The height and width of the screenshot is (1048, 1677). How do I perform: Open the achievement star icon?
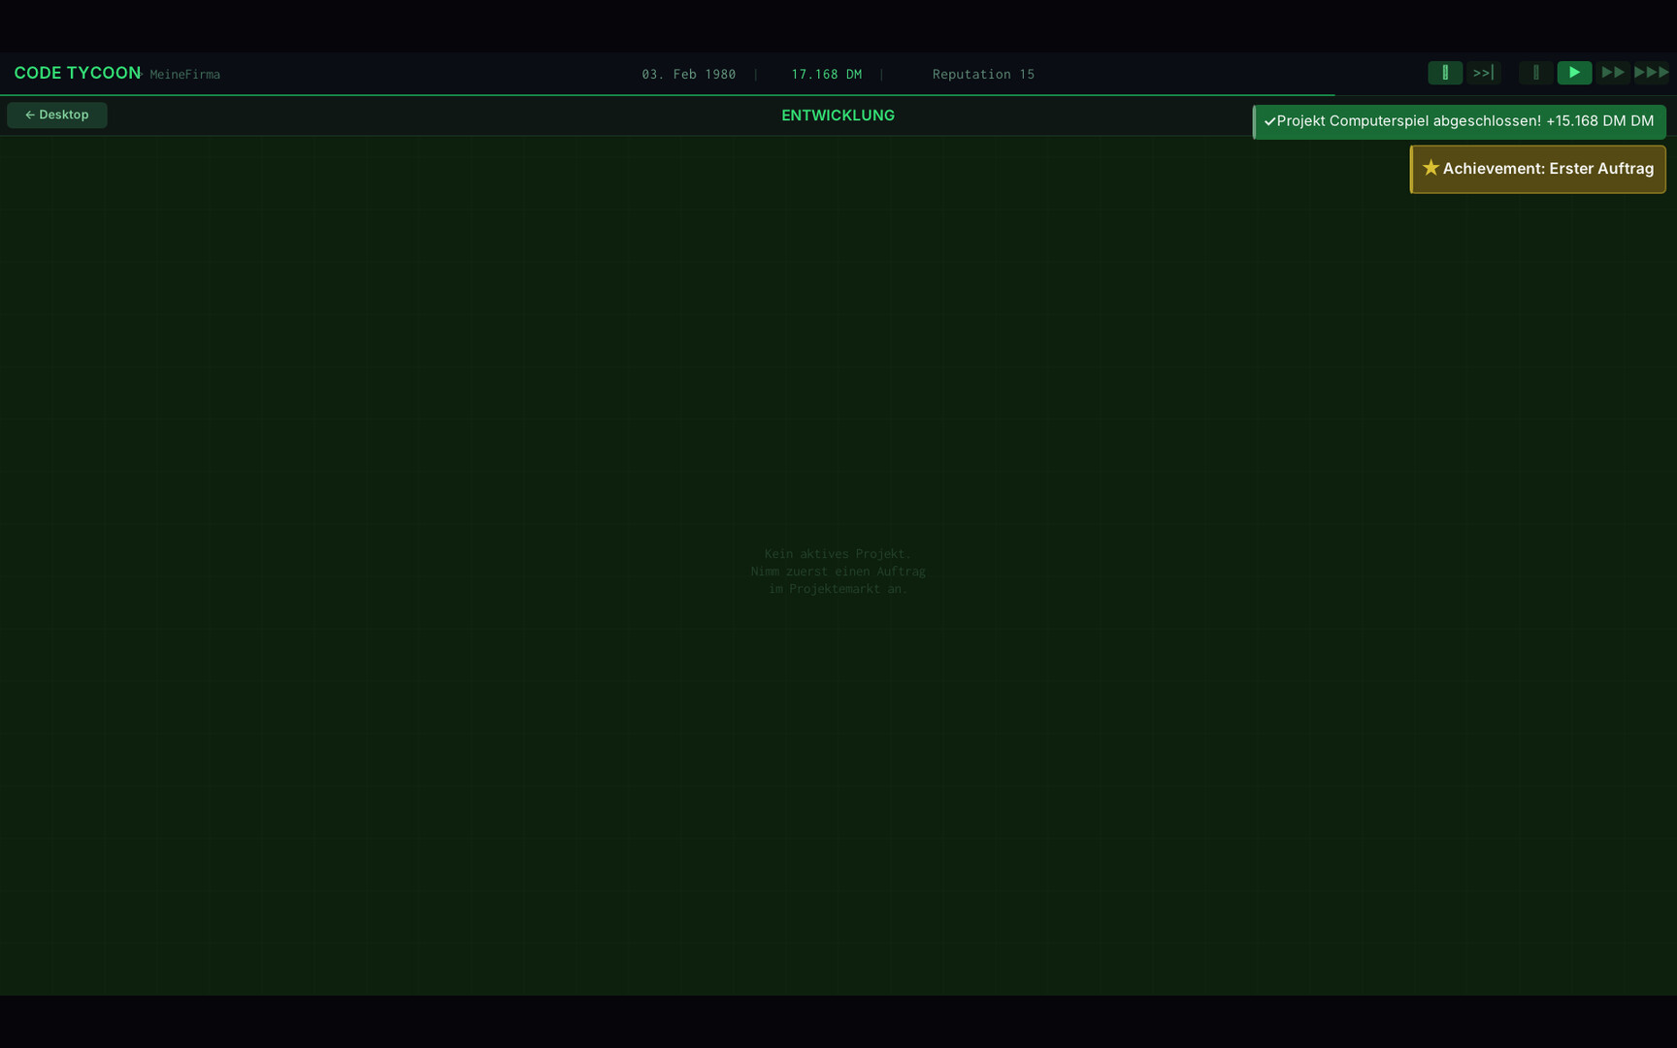pyautogui.click(x=1430, y=168)
